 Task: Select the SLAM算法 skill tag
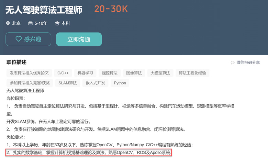click(x=68, y=83)
